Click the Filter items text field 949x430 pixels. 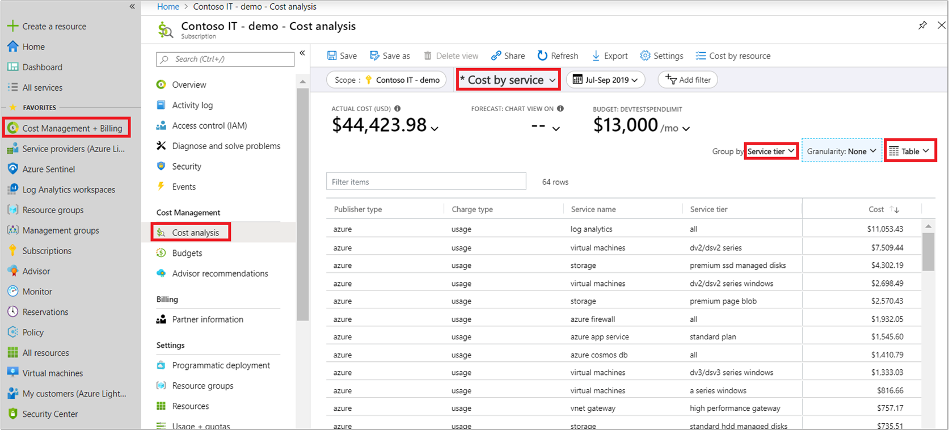(425, 182)
